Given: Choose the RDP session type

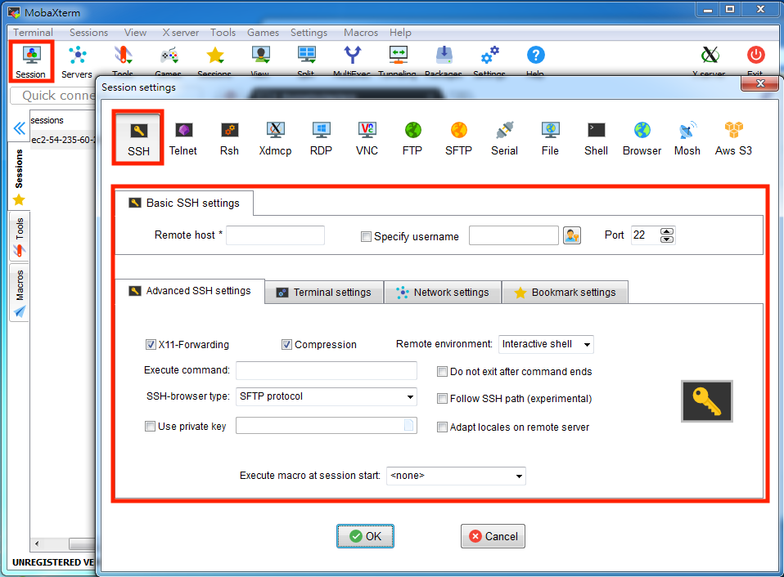Looking at the screenshot, I should [x=321, y=138].
